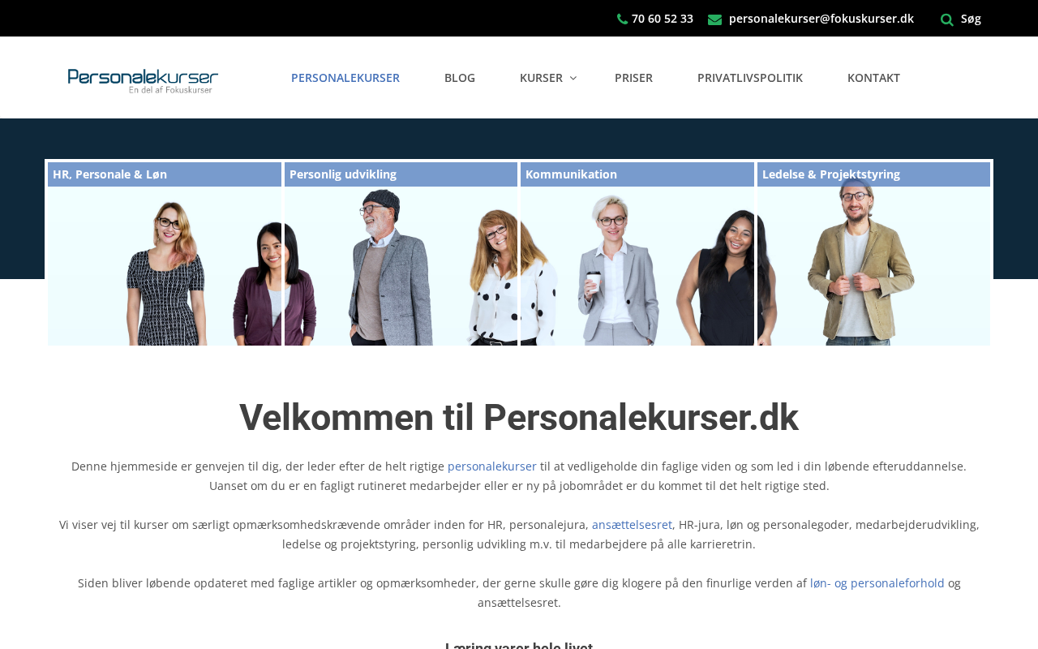Open the Privatlivspolitik page
The image size is (1038, 649).
click(750, 78)
